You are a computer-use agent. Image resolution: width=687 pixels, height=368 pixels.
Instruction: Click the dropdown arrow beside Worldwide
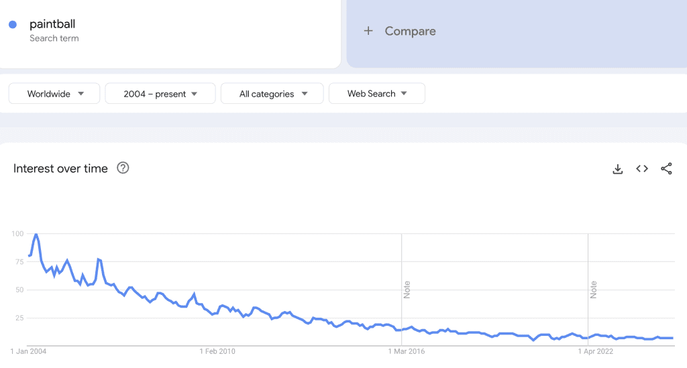tap(81, 94)
